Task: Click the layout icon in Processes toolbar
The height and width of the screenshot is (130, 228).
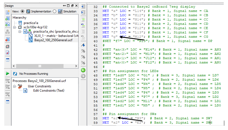Action: 7,102
